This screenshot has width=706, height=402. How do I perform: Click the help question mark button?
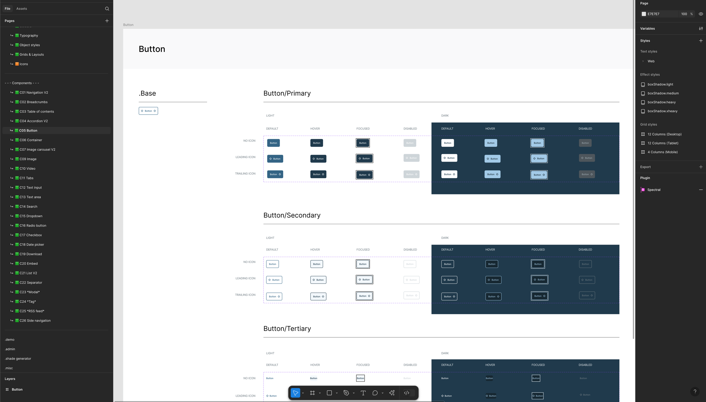tap(695, 391)
